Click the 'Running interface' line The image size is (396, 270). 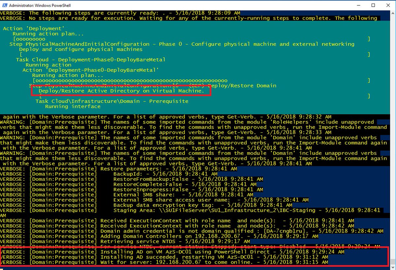[x=73, y=106]
